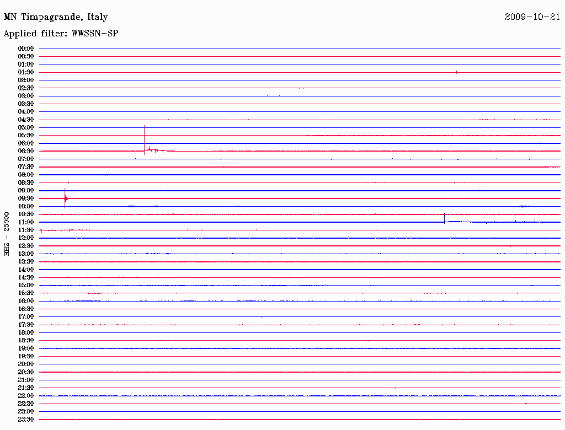
Task: Select the 11:00 time label
Action: (x=26, y=222)
